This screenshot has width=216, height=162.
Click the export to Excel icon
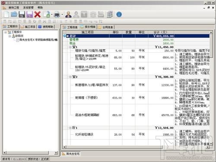click(x=47, y=14)
